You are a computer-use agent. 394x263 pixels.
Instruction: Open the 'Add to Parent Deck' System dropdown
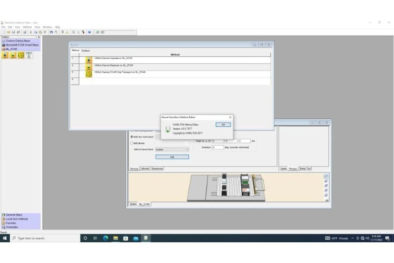(172, 150)
